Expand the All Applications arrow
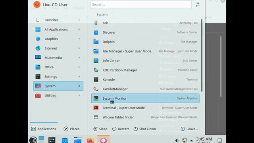 [79, 29]
